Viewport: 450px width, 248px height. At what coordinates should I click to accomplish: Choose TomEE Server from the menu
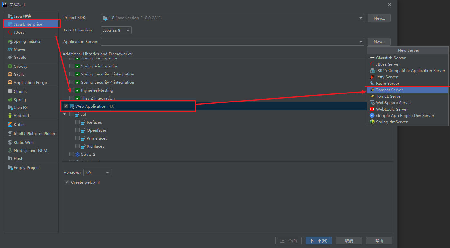pyautogui.click(x=408, y=96)
